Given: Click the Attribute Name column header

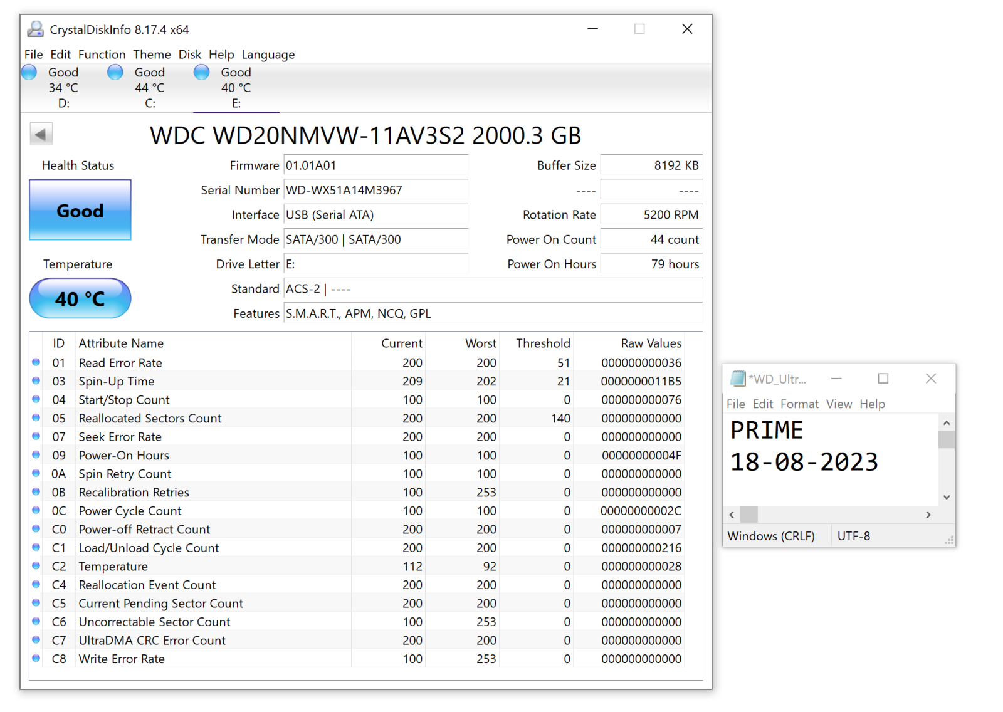Looking at the screenshot, I should point(121,343).
